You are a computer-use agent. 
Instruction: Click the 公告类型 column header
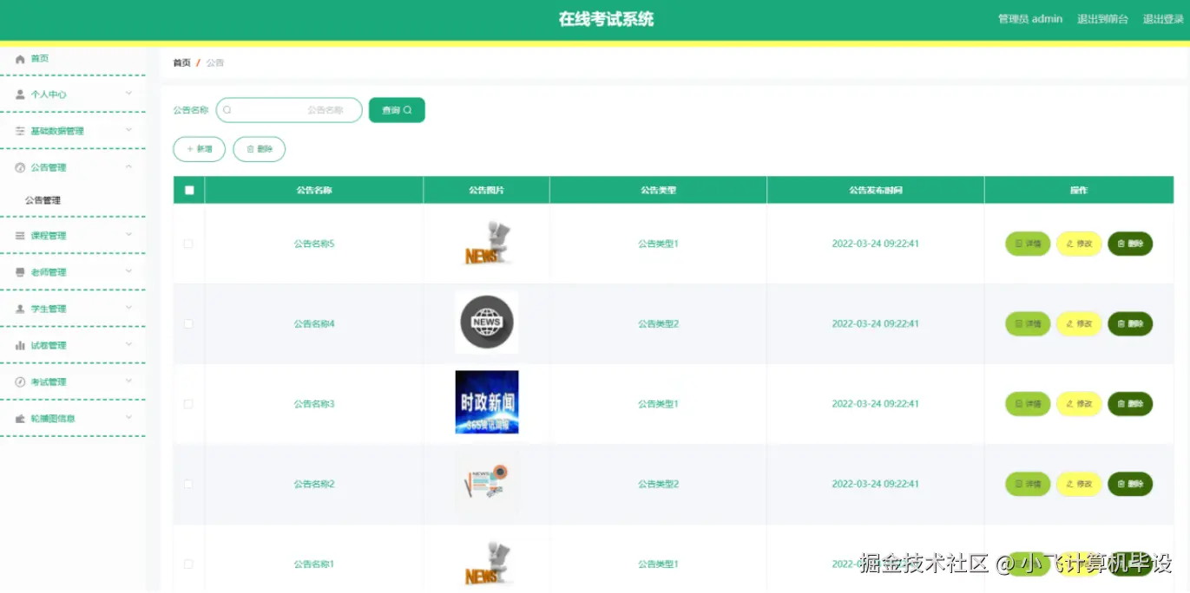tap(658, 190)
